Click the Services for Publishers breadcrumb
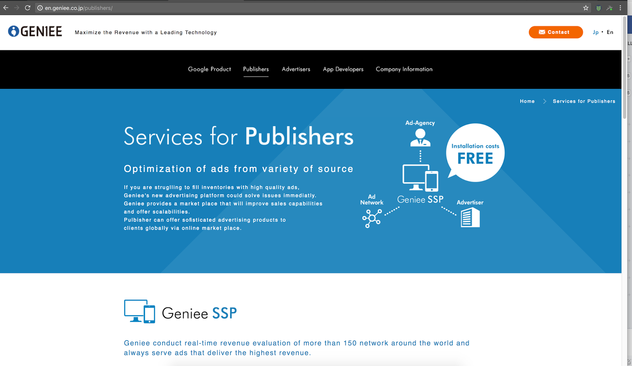Screen dimensions: 632x366 584,101
